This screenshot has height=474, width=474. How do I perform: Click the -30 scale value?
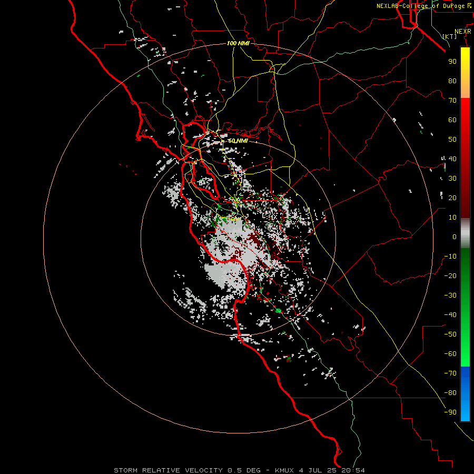[450, 295]
